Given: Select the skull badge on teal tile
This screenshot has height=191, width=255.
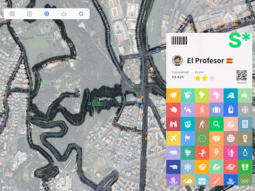Looking at the screenshot, I should pos(188,124).
